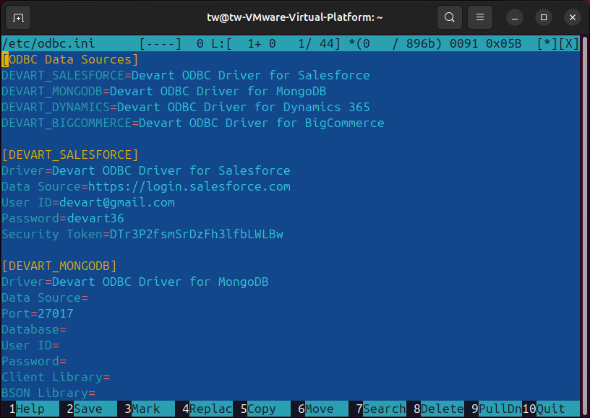
Task: Click the 10Quit key label
Action: pyautogui.click(x=546, y=408)
